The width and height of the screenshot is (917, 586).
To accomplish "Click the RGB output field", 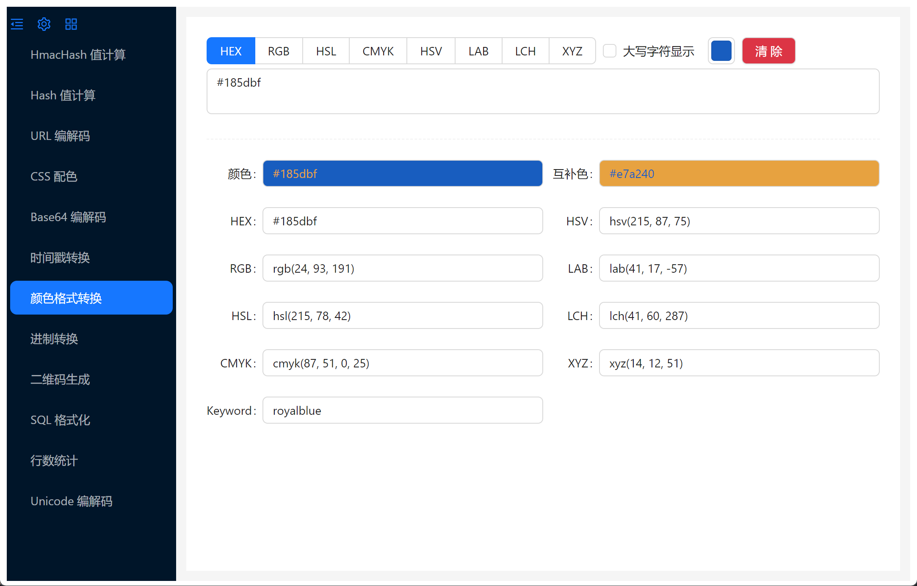I will pyautogui.click(x=402, y=268).
